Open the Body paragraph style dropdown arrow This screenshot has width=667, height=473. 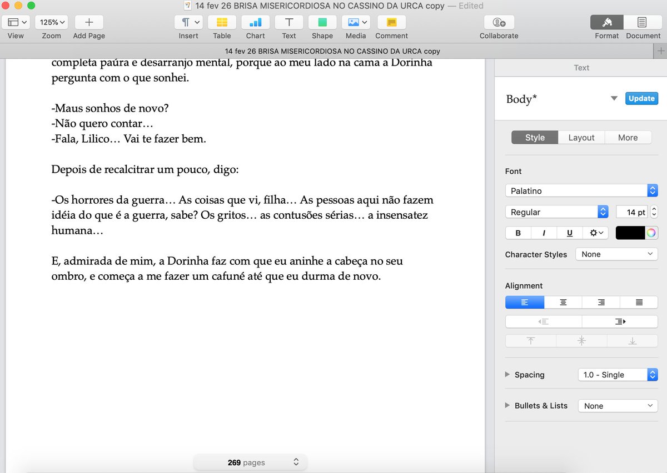pyautogui.click(x=614, y=99)
